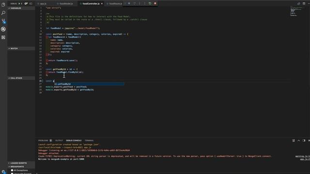Screen dimensions: 310x174
Task: Pause the debug session
Action: pos(129,3)
